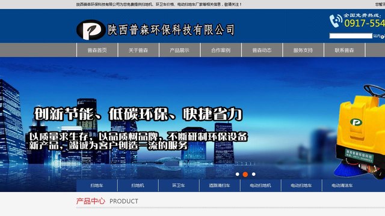Viewport: 385px width, 216px height.
Task: Click the Pusen company P logo
Action: 90,30
